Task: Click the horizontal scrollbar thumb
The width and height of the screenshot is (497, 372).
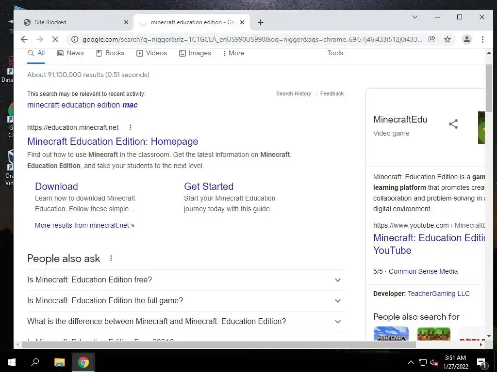Action: (x=218, y=344)
